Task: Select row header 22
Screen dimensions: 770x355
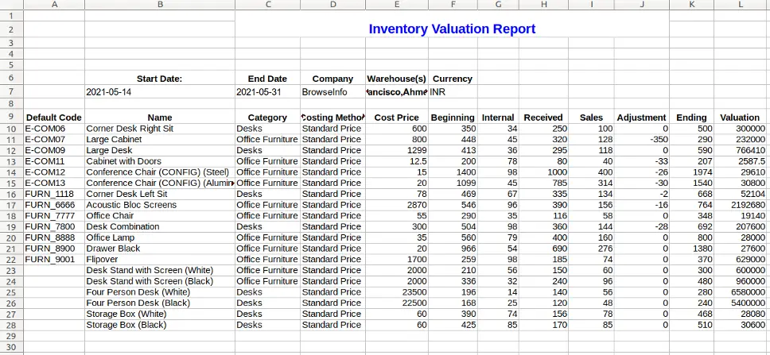Action: [11, 259]
